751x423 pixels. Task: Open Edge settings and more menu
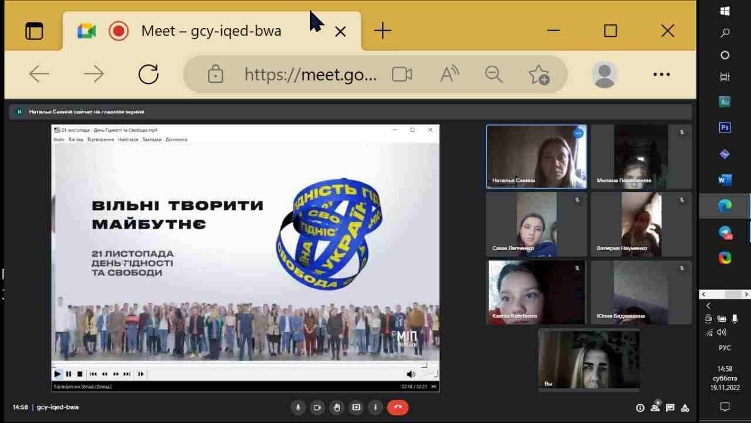[661, 74]
